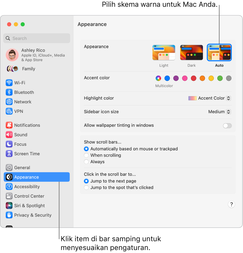This screenshot has width=243, height=253.
Task: Open the General label in sidebar
Action: point(22,168)
